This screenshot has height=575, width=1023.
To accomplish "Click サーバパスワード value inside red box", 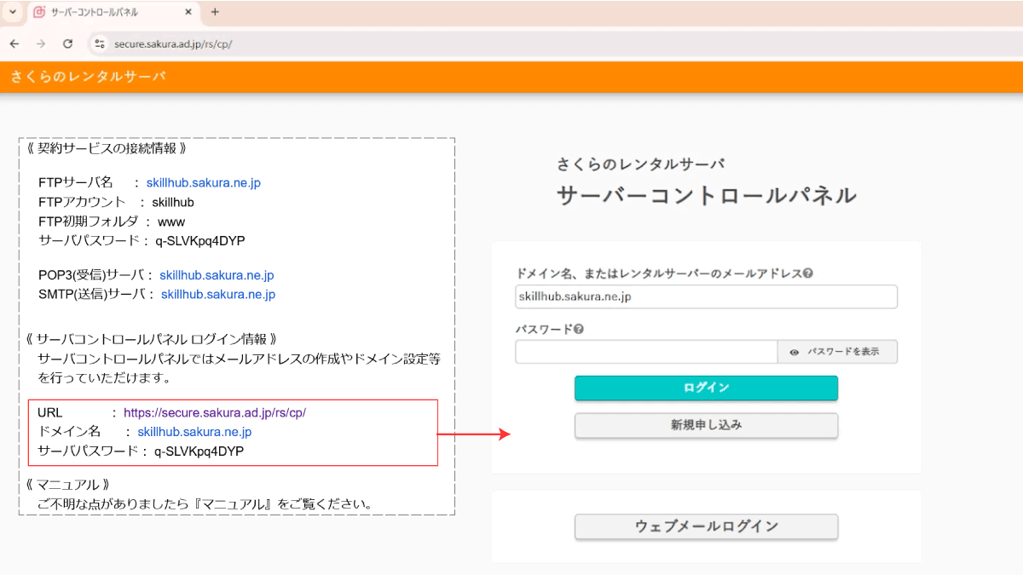I will click(199, 451).
